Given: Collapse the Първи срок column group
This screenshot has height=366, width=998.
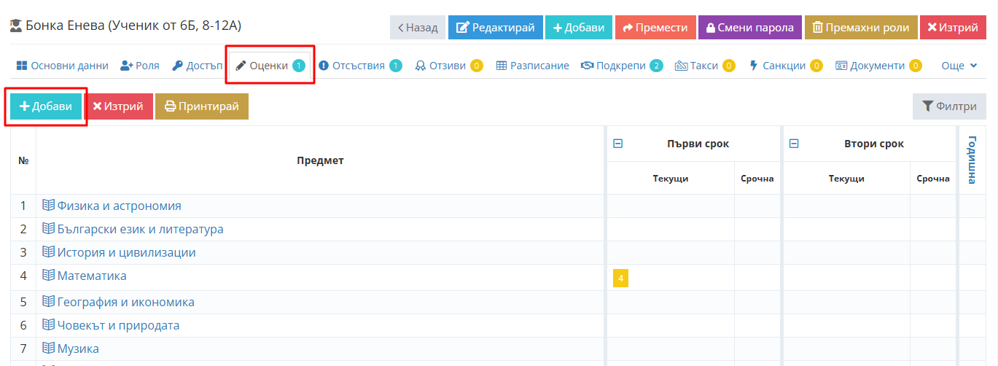Looking at the screenshot, I should tap(617, 144).
